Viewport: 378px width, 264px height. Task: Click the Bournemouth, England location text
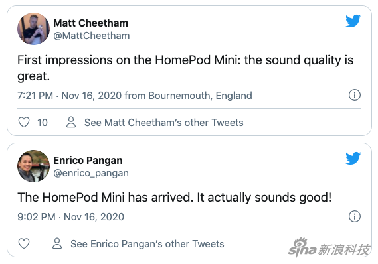tap(201, 96)
